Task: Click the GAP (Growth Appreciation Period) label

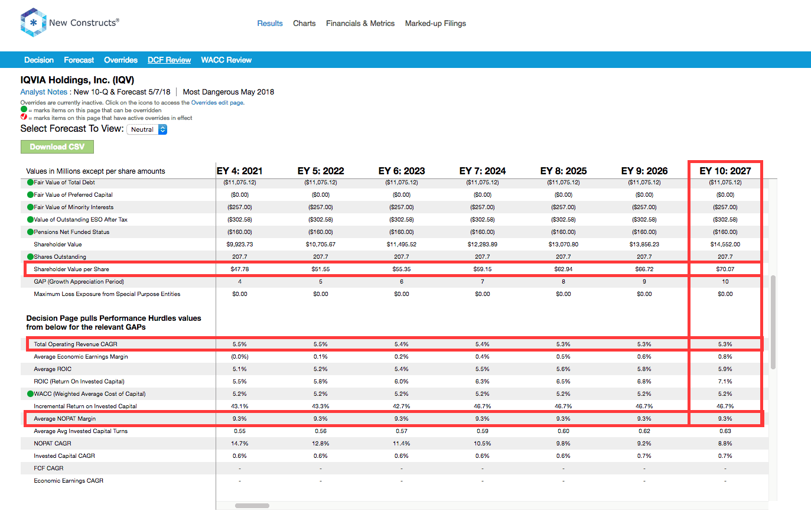Action: (79, 281)
